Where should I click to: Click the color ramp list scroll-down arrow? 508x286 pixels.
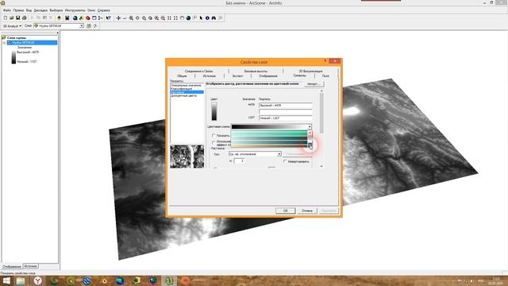click(x=310, y=145)
